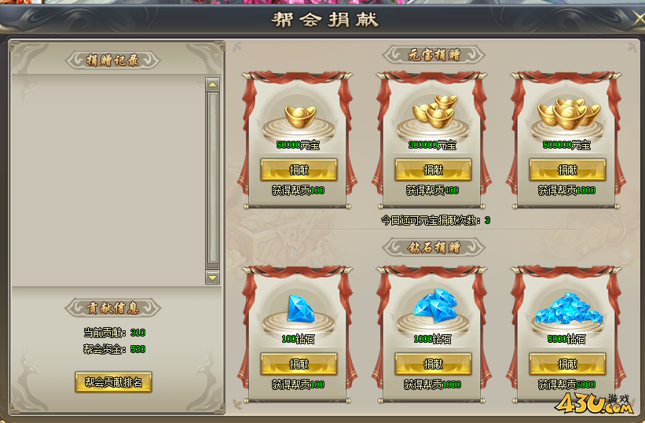Open the 帮会贡献排名 ranking
Screen dimensions: 645x423
pos(114,382)
